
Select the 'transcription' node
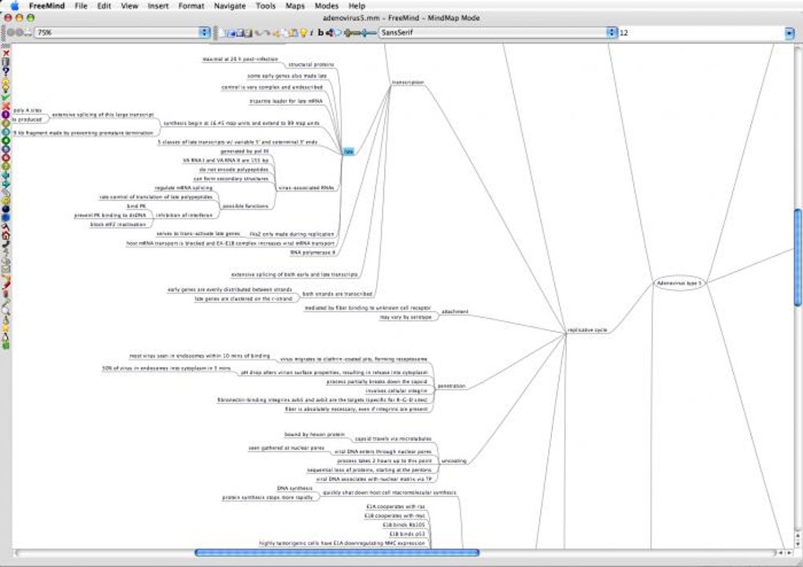tap(408, 82)
